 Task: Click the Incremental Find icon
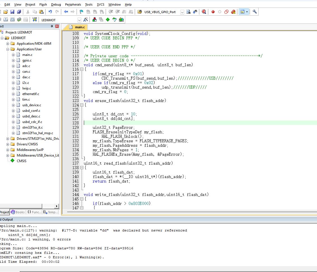(195, 12)
